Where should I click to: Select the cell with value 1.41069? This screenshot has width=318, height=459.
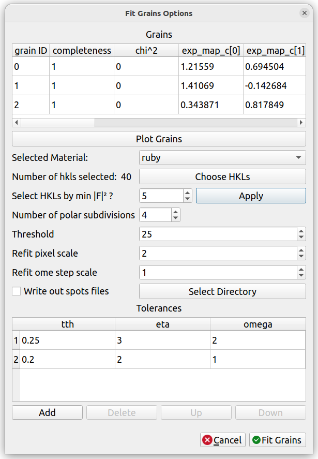(x=211, y=85)
